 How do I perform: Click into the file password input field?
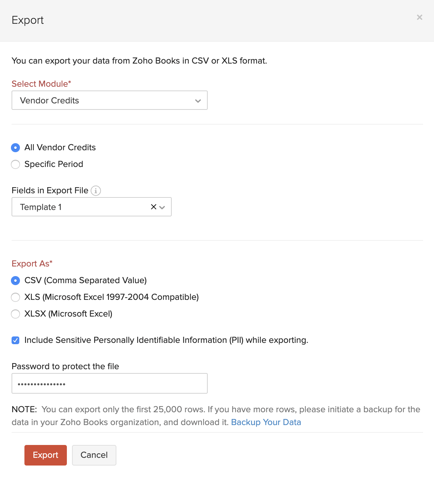point(109,383)
